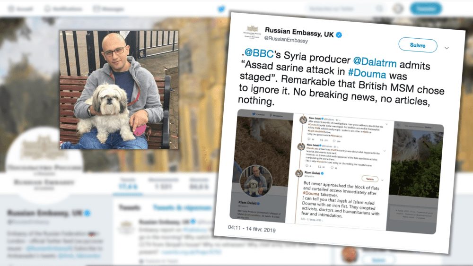The width and height of the screenshot is (473, 266).
Task: Click the tweet timestamp 04:11 - 14 févr. 2019
Action: point(252,229)
